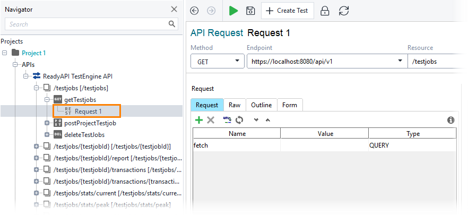Click the circular update parameters icon in parameter toolbar
This screenshot has height=215, width=468.
click(239, 120)
